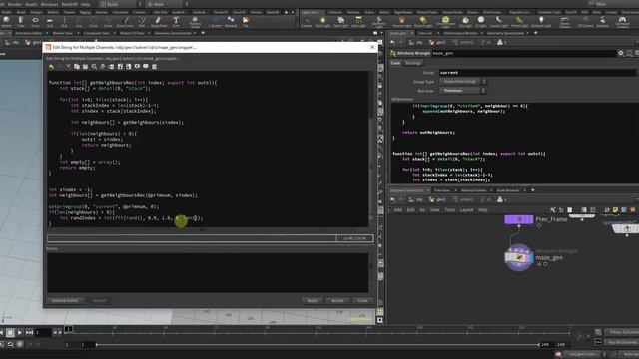Select the Sphere shelf tool
Screen dimensions: 639x359
pyautogui.click(x=6, y=21)
